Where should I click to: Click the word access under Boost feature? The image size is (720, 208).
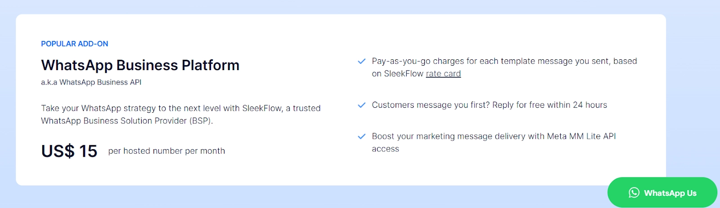tap(385, 149)
